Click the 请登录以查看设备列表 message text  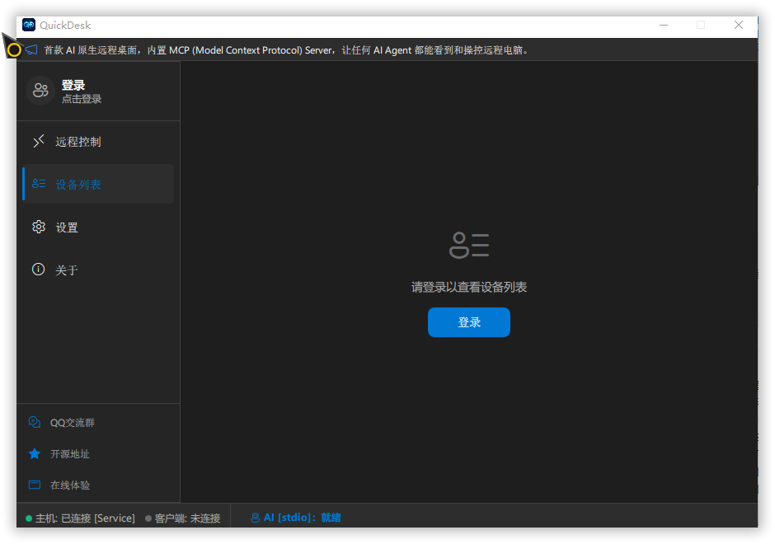(x=469, y=288)
